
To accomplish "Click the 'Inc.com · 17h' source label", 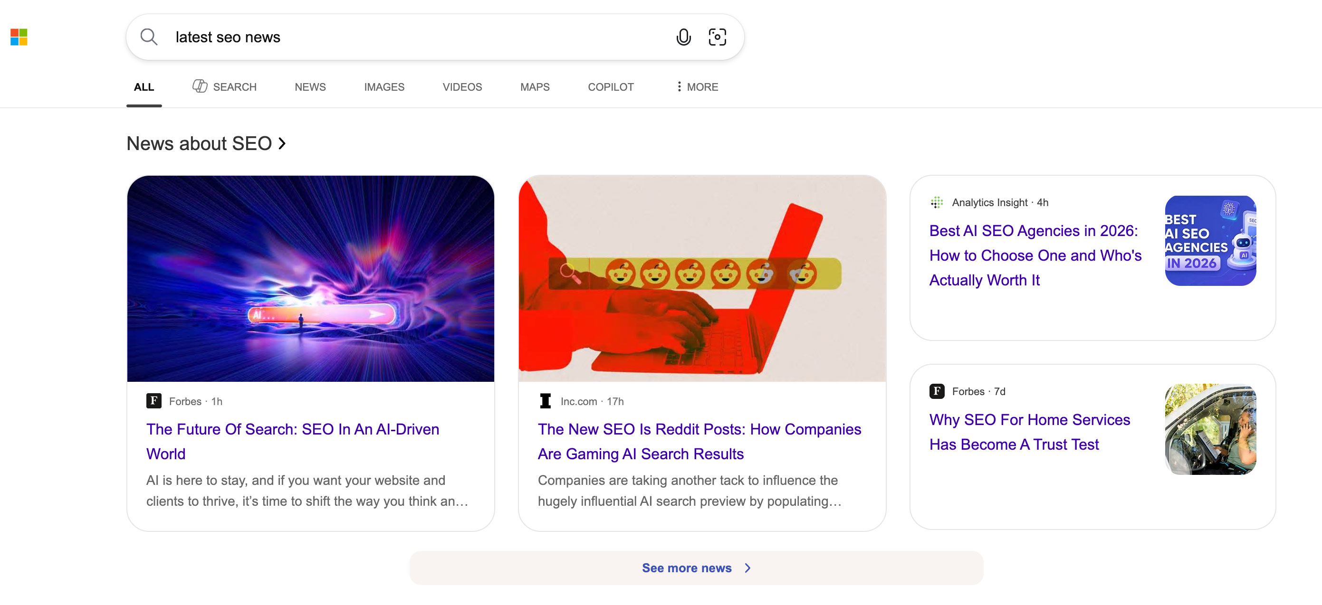I will point(592,401).
